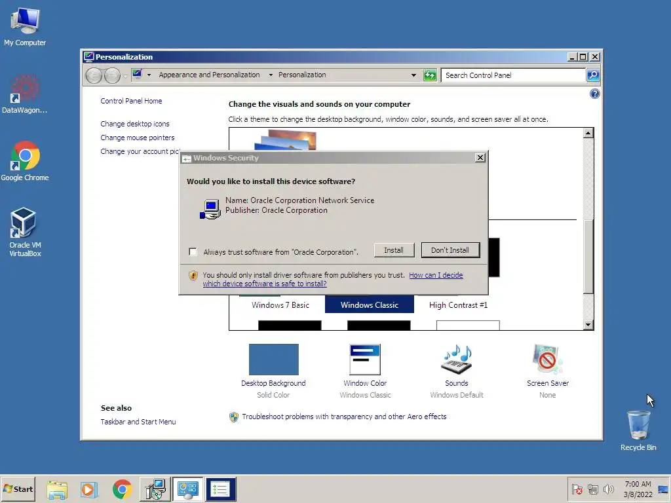This screenshot has height=503, width=671.
Task: Click the Personalization breadcrumb
Action: coord(302,75)
